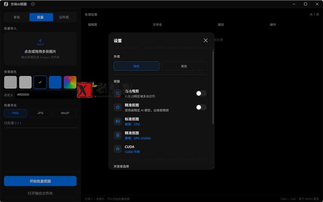This screenshot has height=202, width=323.
Task: Click the CUDA 可用 status text
Action: coord(132,152)
